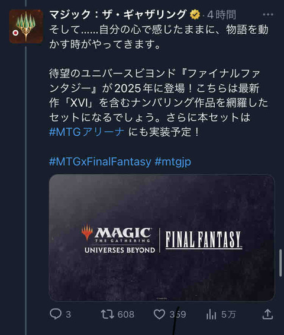Viewport: 284px width, 335px height.
Task: Click the reply speech bubble icon
Action: point(56,314)
